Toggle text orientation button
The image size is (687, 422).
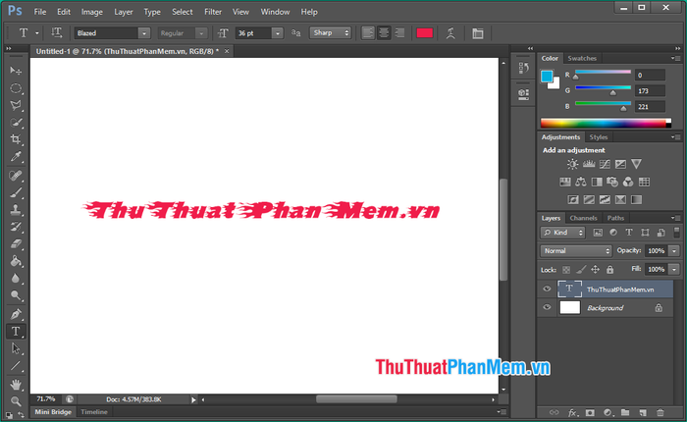57,32
